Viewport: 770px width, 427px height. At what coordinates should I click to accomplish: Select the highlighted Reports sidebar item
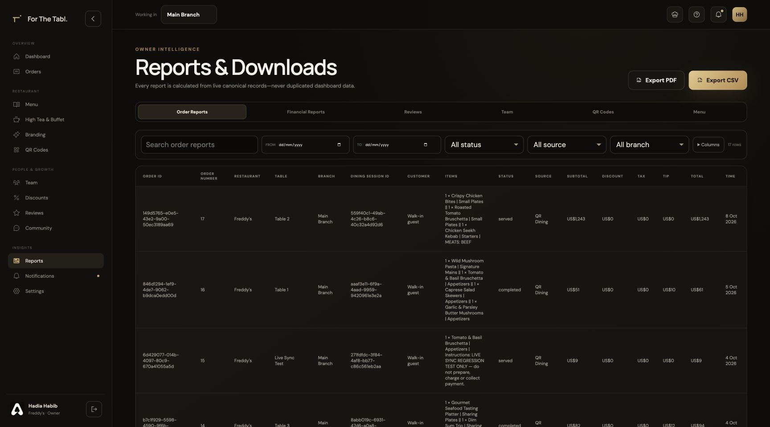56,261
